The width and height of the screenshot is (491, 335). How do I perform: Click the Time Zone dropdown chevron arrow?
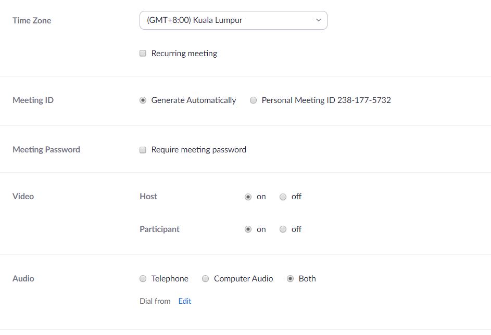point(319,20)
